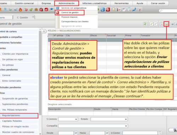Screen dimensions: 177x135
Task: Click the green refresh icon in Control de gestión
Action: (145, 24)
